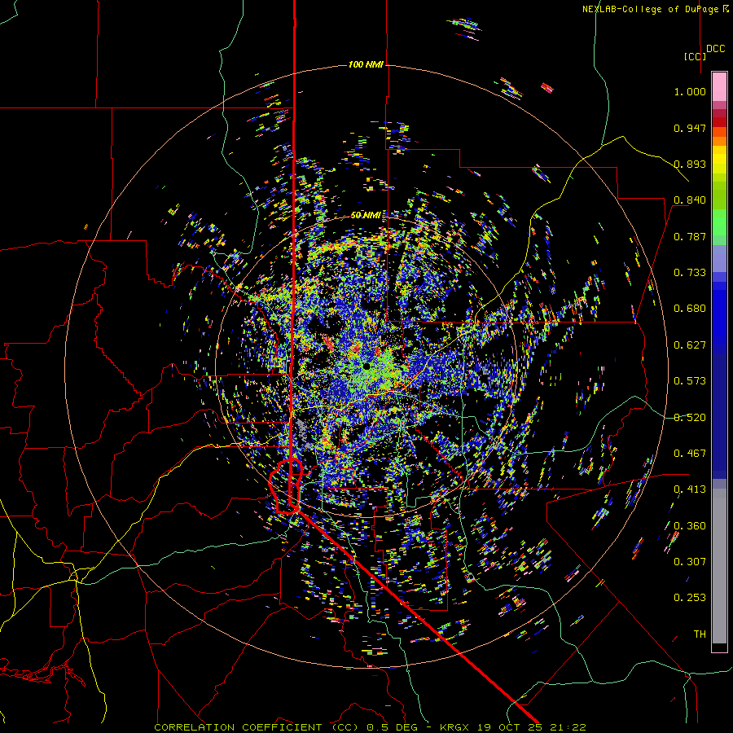
Task: Pick the pink segment of the color bar
Action: pyautogui.click(x=719, y=86)
